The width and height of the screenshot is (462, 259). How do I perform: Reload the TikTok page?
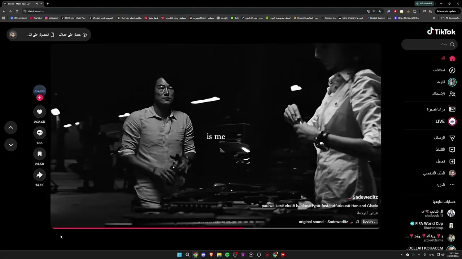tap(17, 11)
